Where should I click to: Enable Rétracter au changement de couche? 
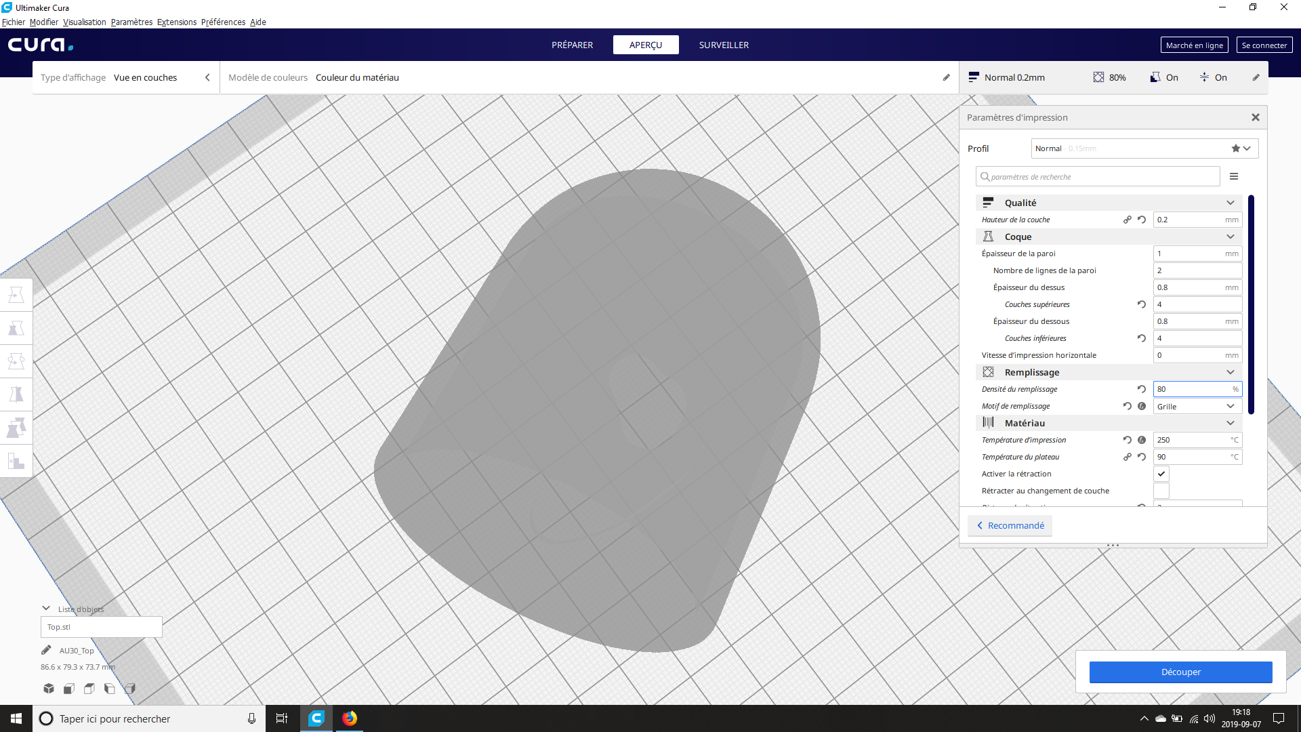[1161, 491]
